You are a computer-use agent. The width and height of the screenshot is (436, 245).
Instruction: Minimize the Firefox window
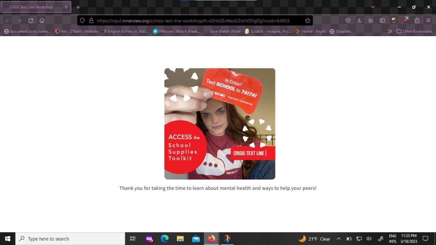tap(399, 7)
